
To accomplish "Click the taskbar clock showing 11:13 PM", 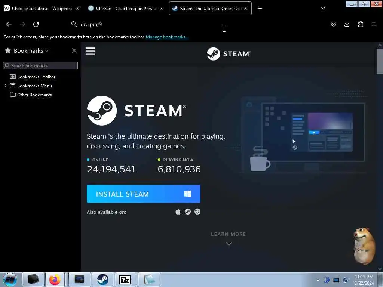I will [364, 280].
